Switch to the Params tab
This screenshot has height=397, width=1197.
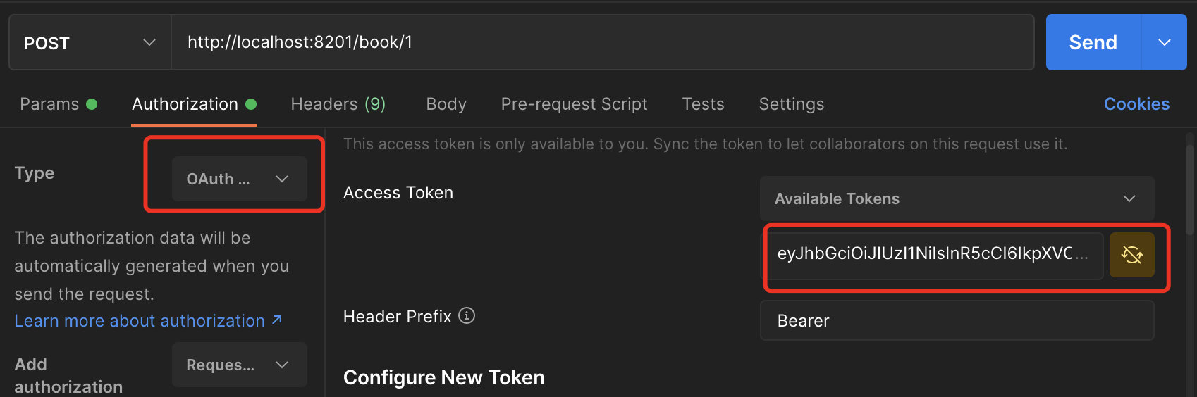click(59, 104)
